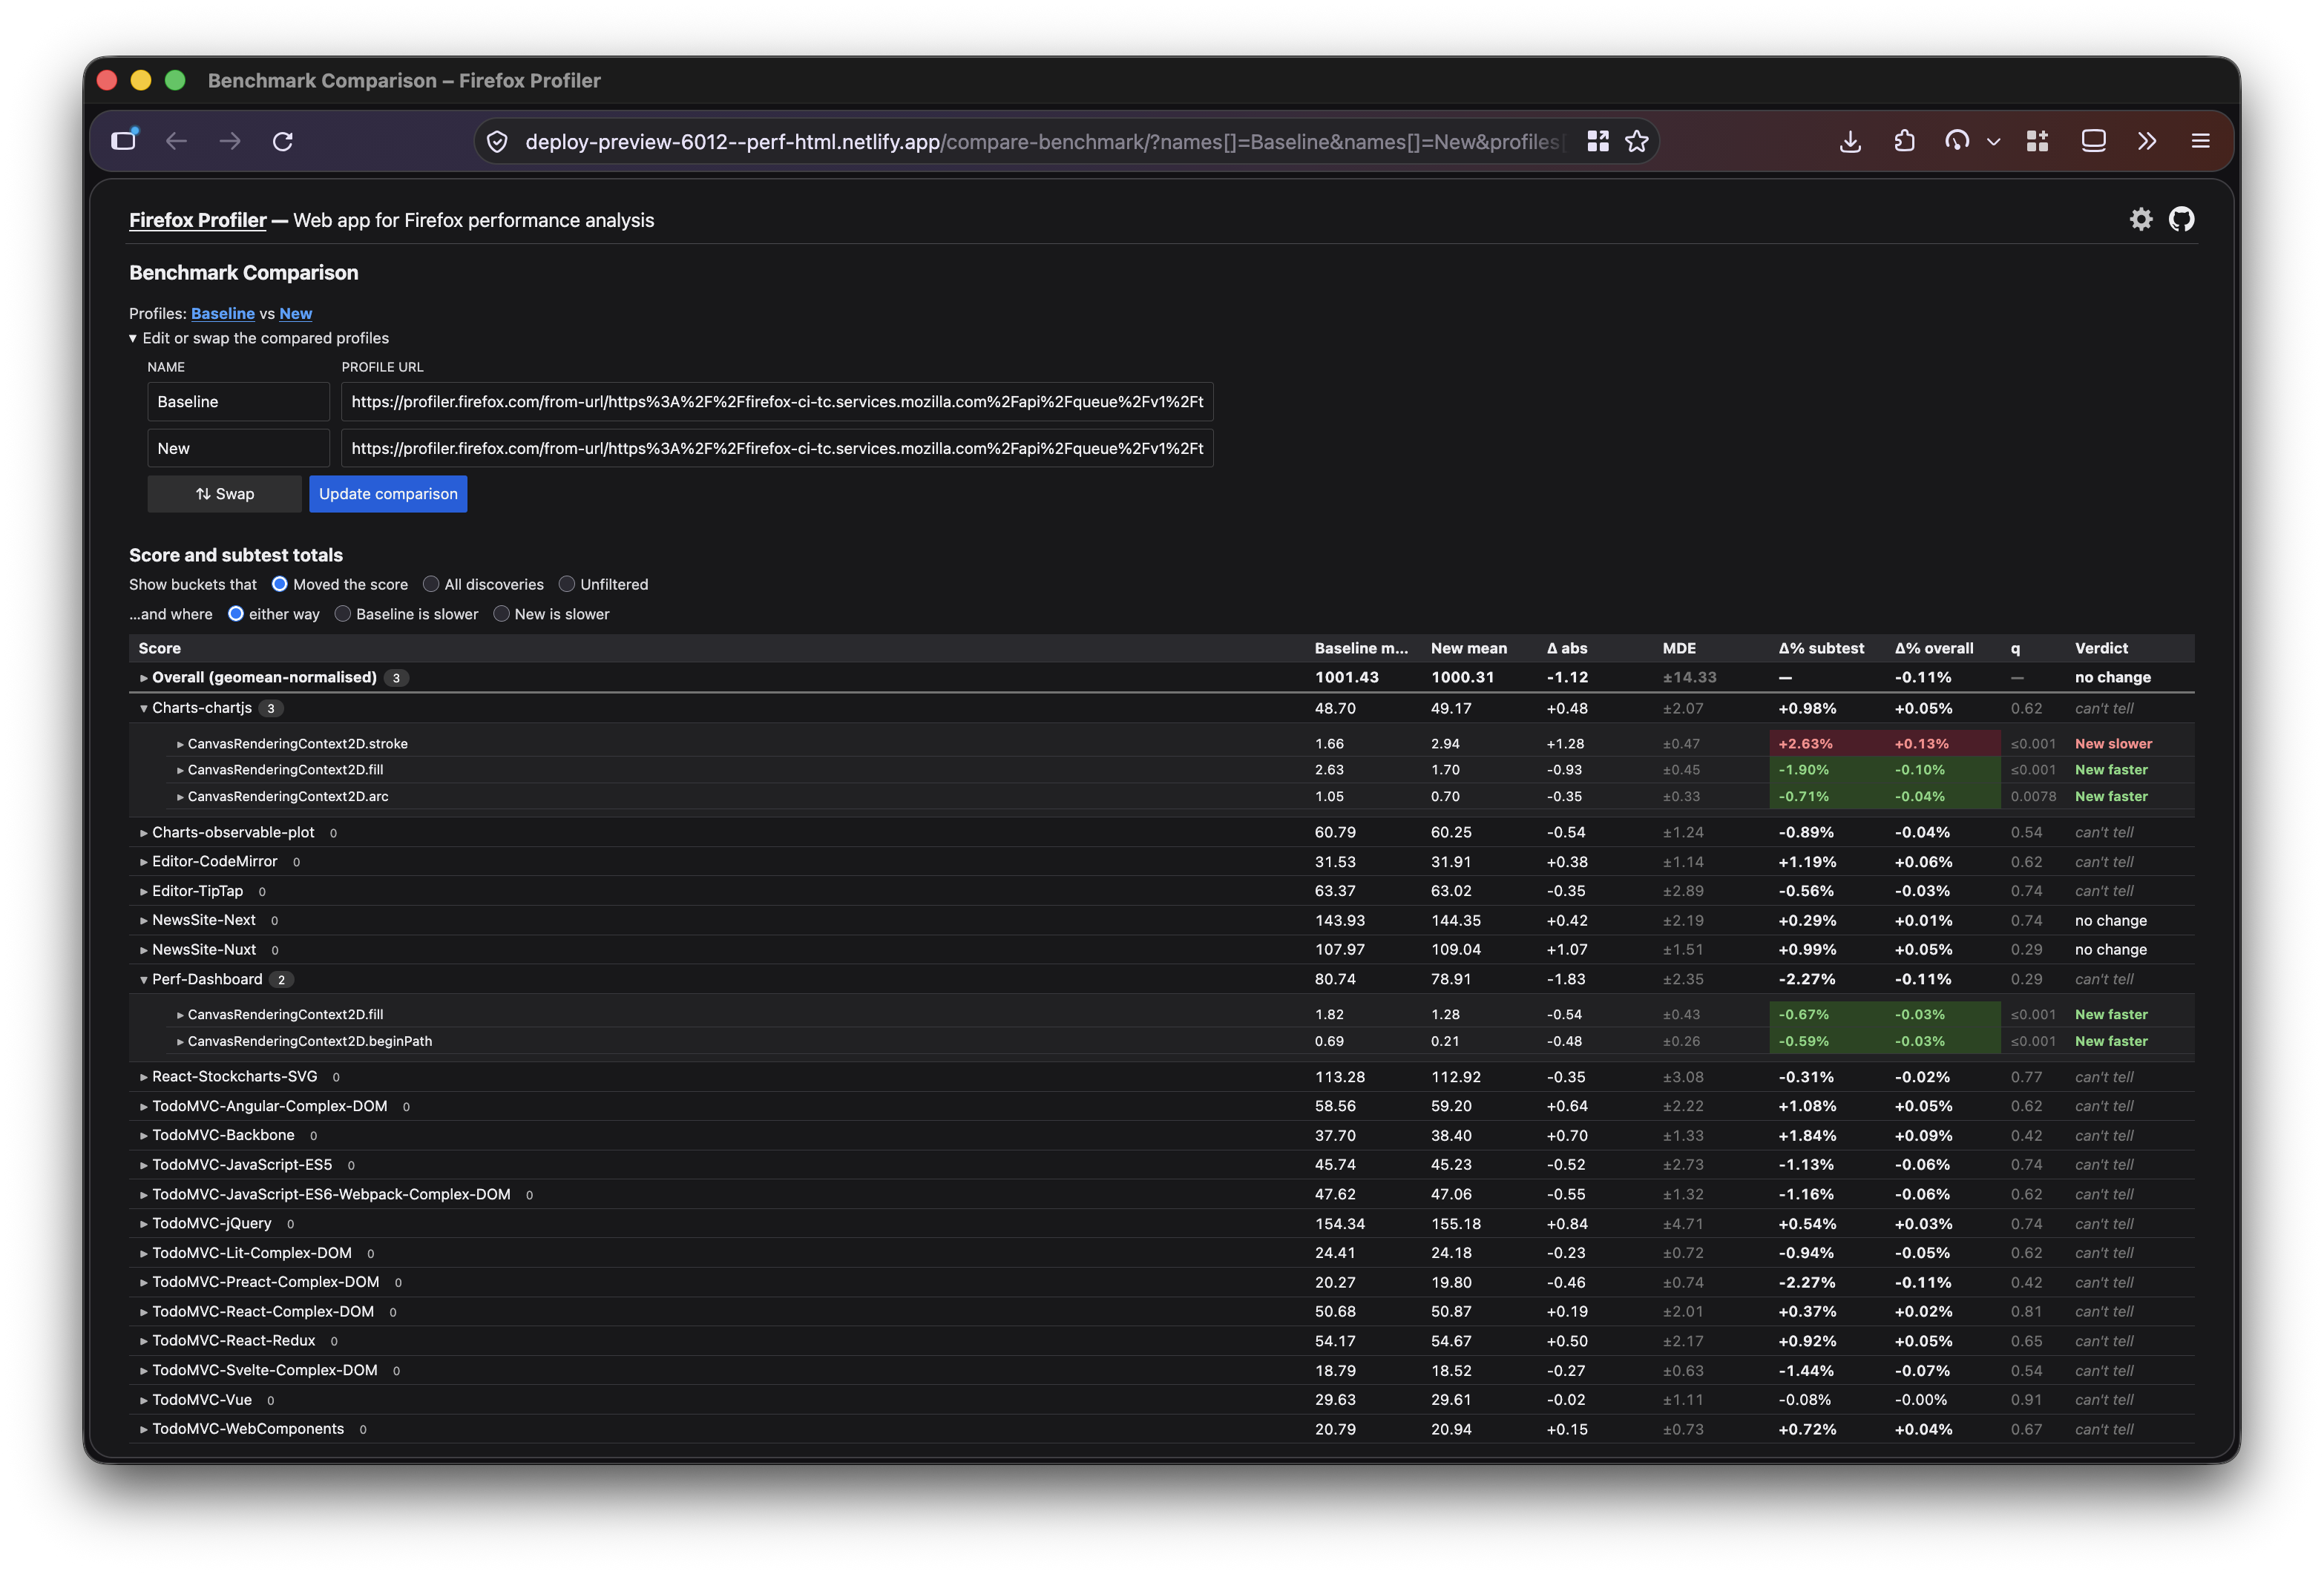Click into the Baseline name field
Image resolution: width=2324 pixels, height=1574 pixels.
coord(239,402)
